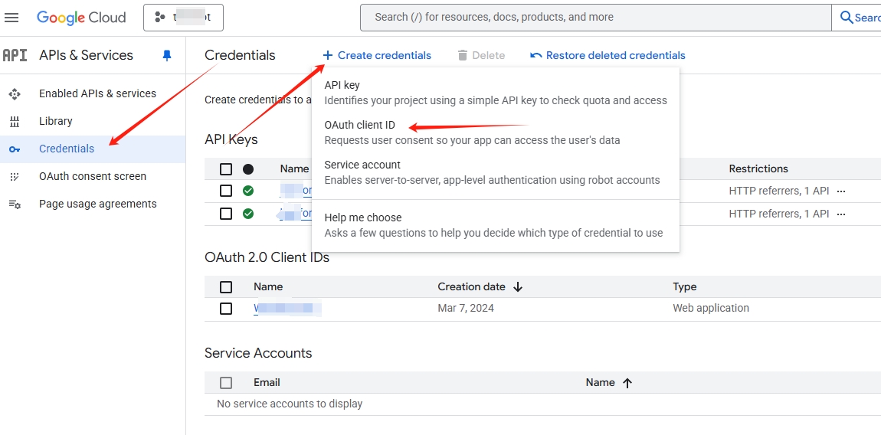The image size is (881, 435).
Task: Click HTTP referrers, 1 API in first row
Action: pyautogui.click(x=779, y=191)
